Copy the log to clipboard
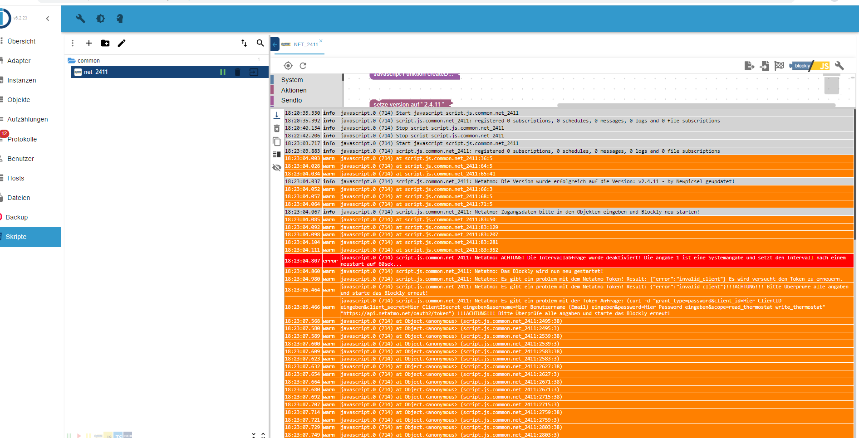The image size is (859, 438). (x=277, y=141)
